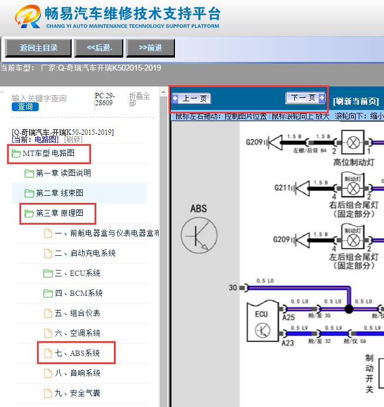Click the platform logo icon in header
Image resolution: width=384 pixels, height=407 pixels.
click(x=28, y=16)
